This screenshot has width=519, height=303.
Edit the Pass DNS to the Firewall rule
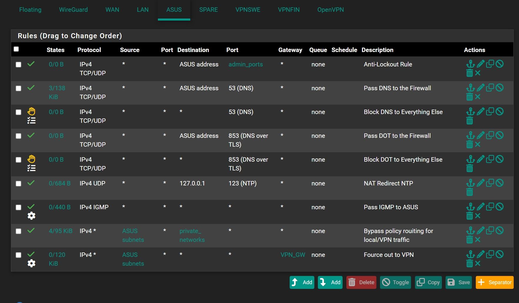pos(480,88)
